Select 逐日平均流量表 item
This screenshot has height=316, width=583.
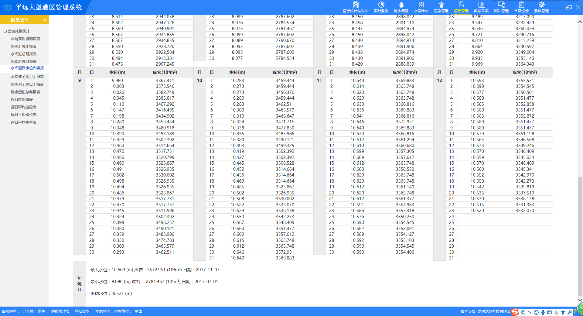click(x=24, y=107)
